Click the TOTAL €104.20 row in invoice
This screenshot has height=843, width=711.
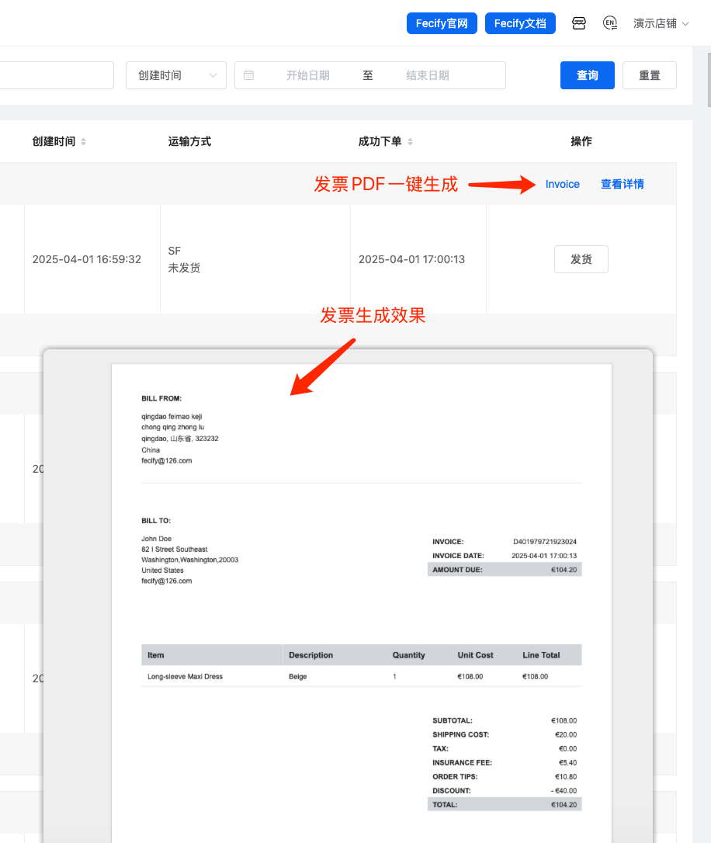click(x=505, y=805)
